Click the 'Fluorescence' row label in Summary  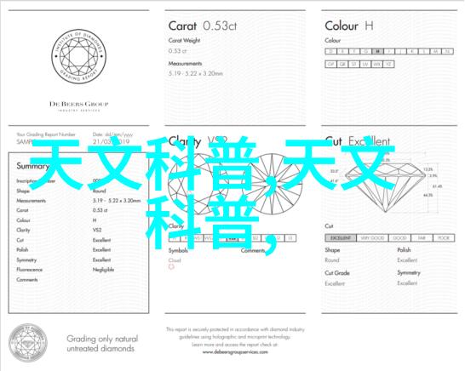pyautogui.click(x=29, y=270)
